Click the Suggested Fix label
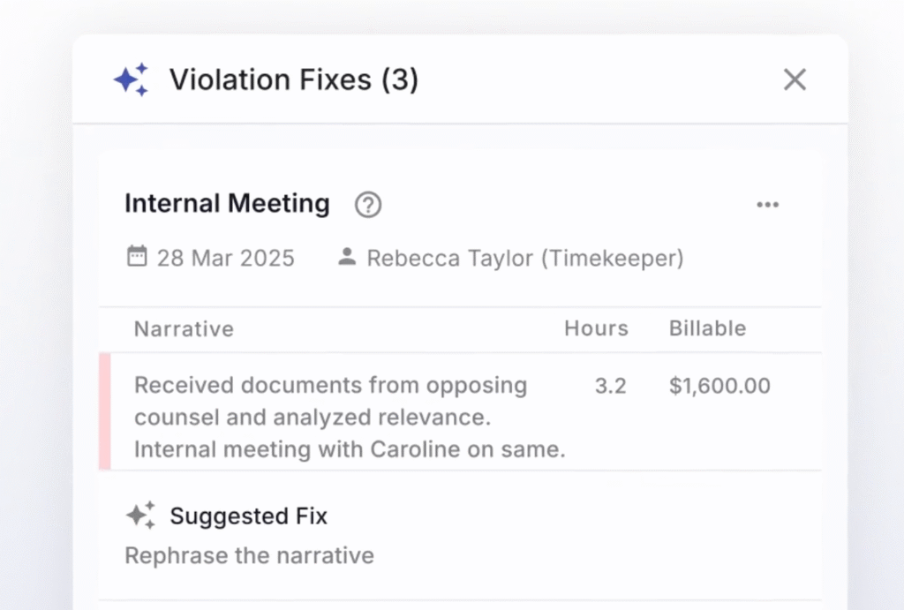Viewport: 904px width, 610px height. point(248,516)
